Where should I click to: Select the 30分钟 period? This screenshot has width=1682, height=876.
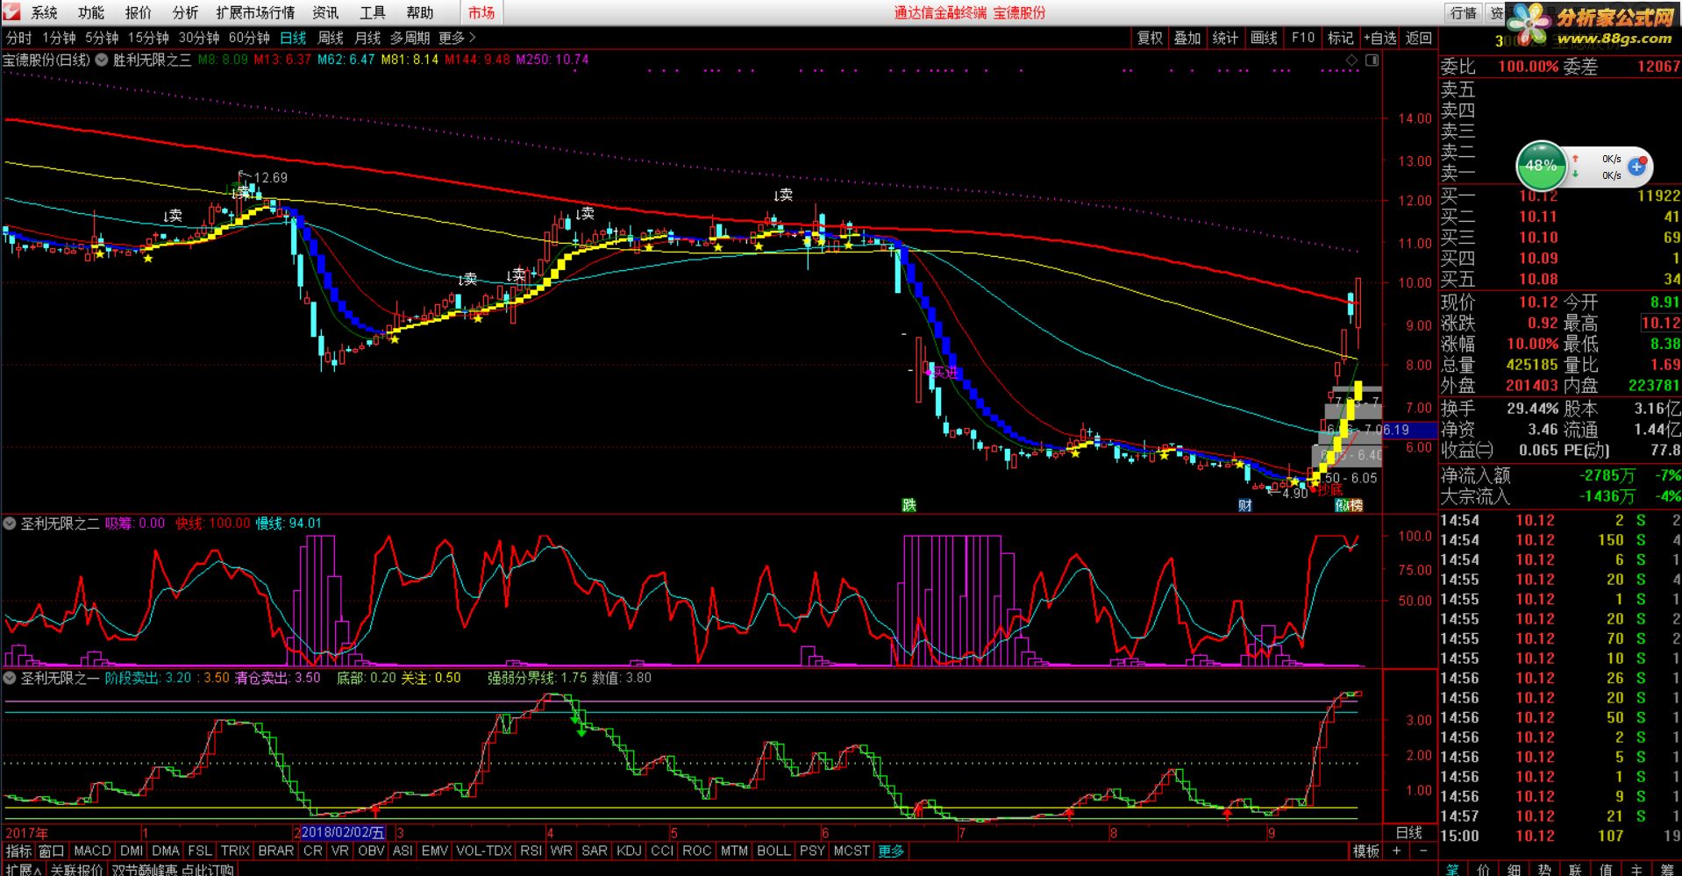(x=199, y=38)
